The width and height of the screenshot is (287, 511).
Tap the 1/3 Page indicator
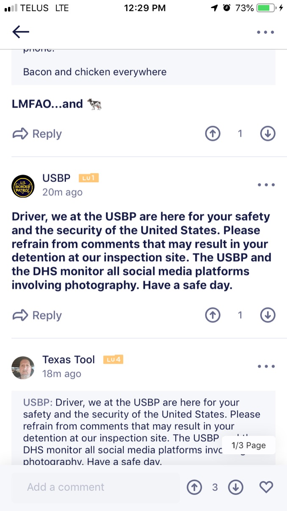[x=248, y=445]
